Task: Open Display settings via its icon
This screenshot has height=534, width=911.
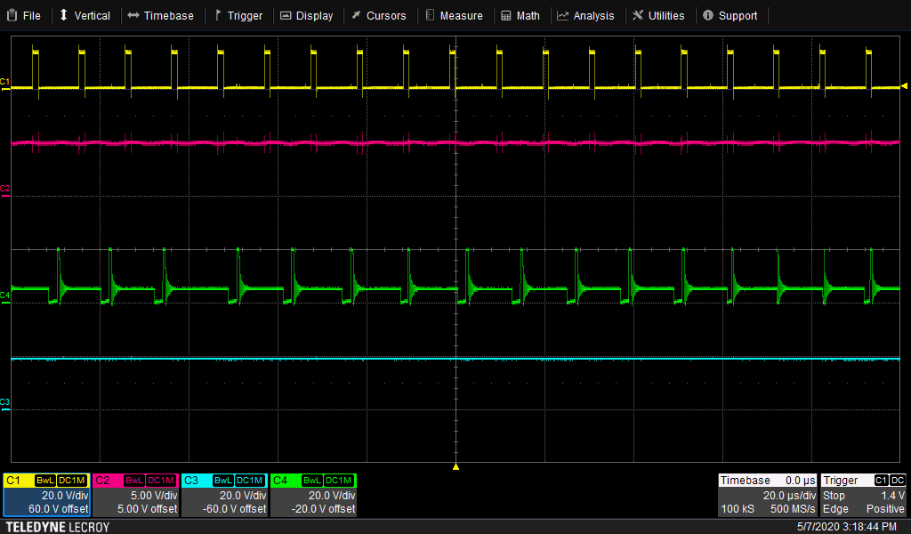Action: 285,15
